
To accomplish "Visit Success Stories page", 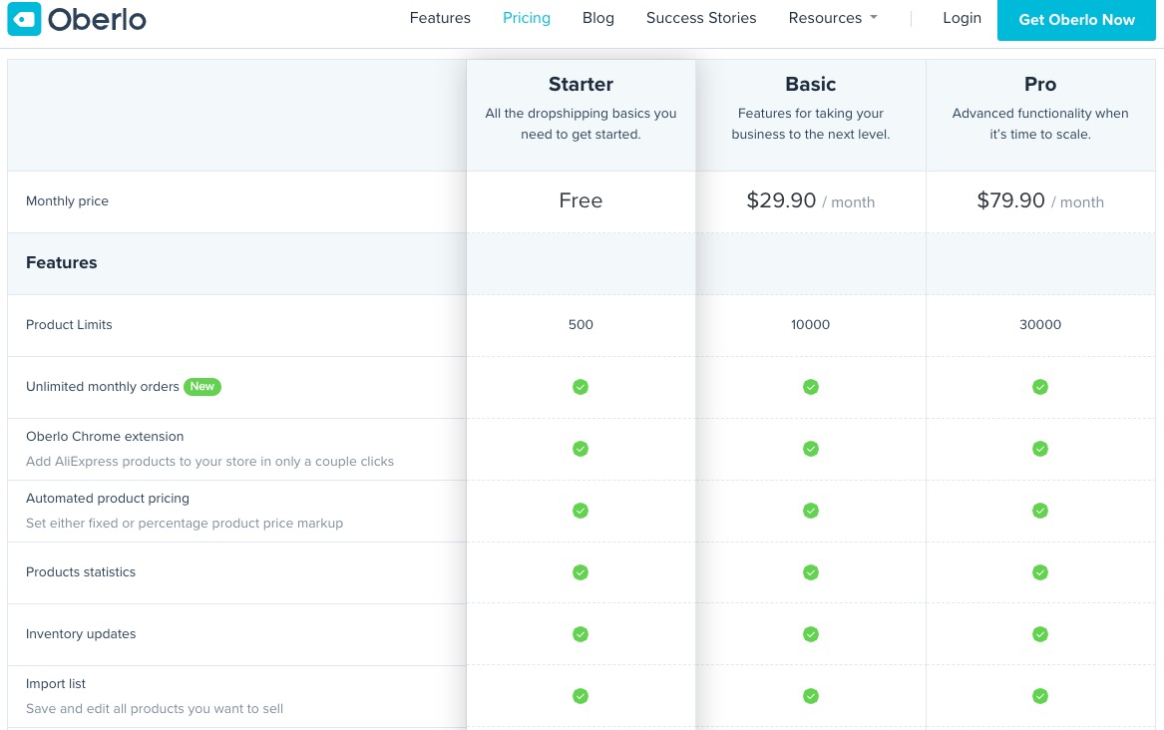I will click(x=701, y=18).
